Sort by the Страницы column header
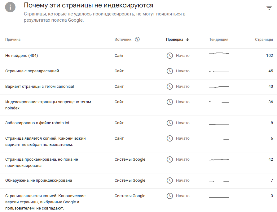The image size is (277, 212). (x=264, y=40)
